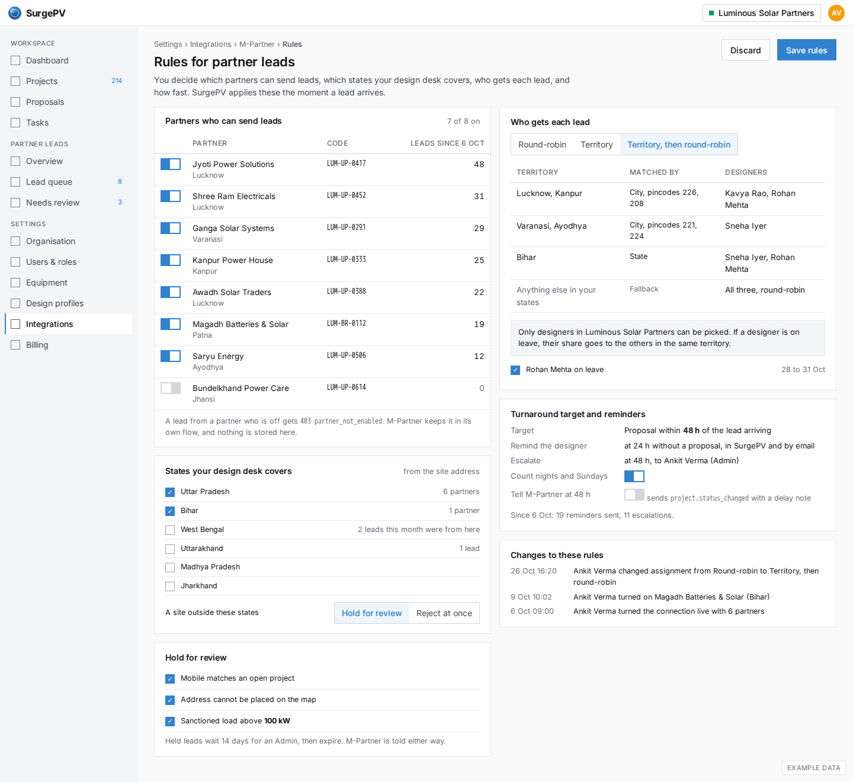
Task: Check the West Bengal state checkbox
Action: coord(170,530)
